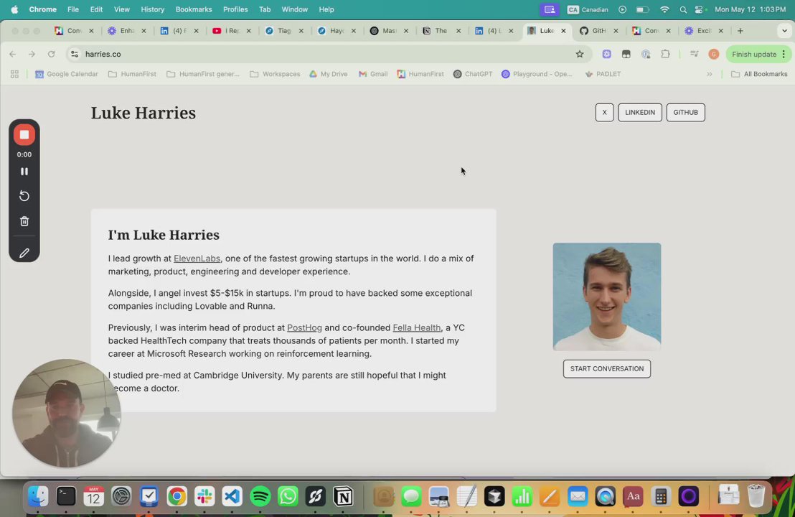Screen dimensions: 795x517
Task: Open the Chrome three-dot menu
Action: pyautogui.click(x=784, y=55)
